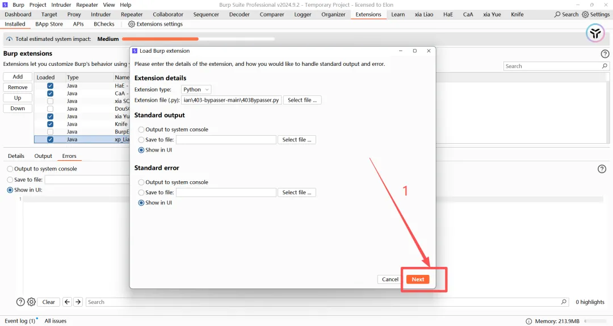Click magnifier icon in extensions search box
Viewport: 613px width, 326px height.
point(604,66)
